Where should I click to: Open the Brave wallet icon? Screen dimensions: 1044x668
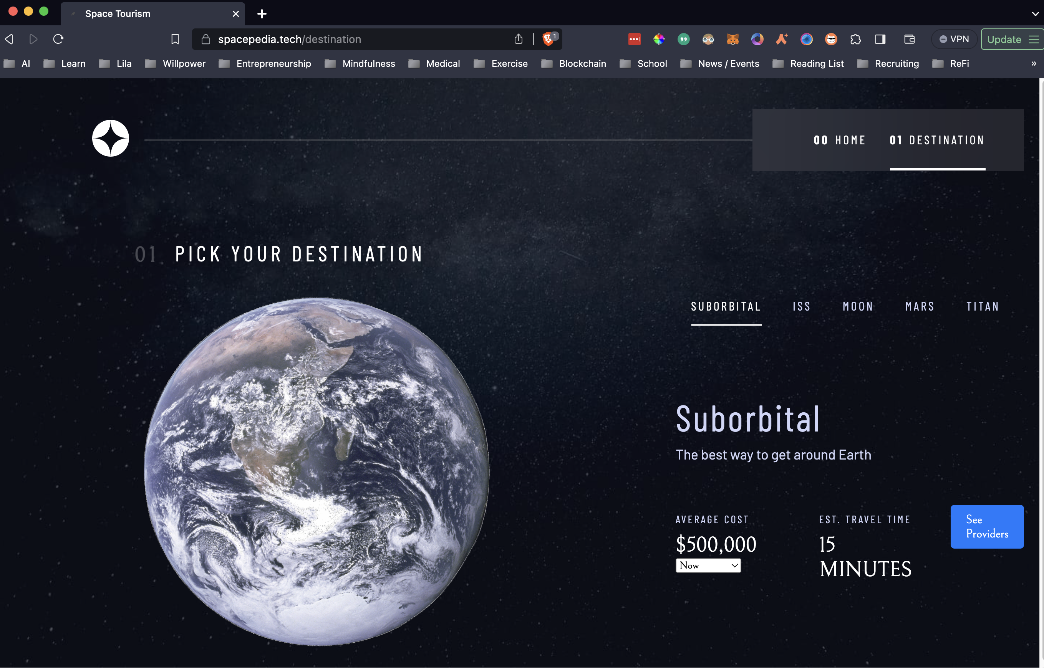pos(909,39)
